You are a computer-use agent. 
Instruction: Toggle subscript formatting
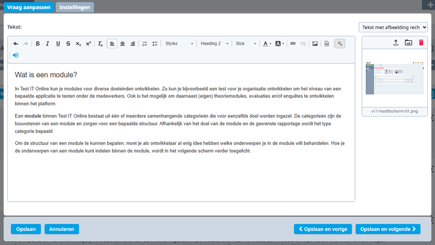coord(78,44)
